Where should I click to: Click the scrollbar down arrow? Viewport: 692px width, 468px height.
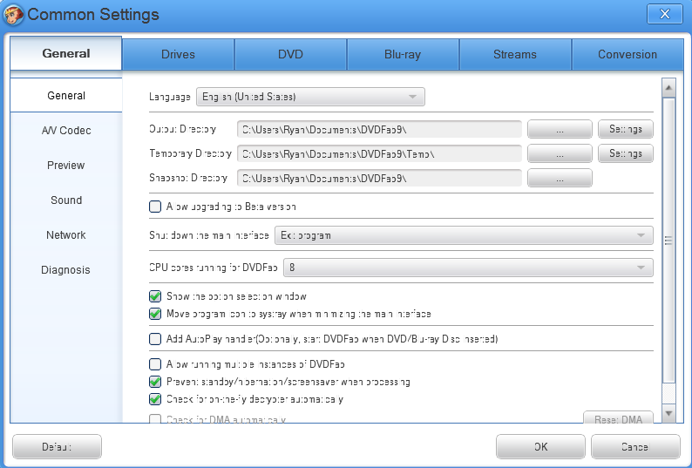[x=669, y=412]
